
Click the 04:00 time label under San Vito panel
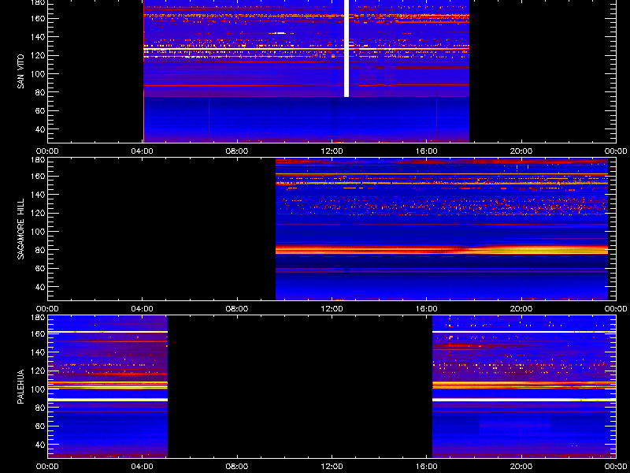(x=143, y=151)
